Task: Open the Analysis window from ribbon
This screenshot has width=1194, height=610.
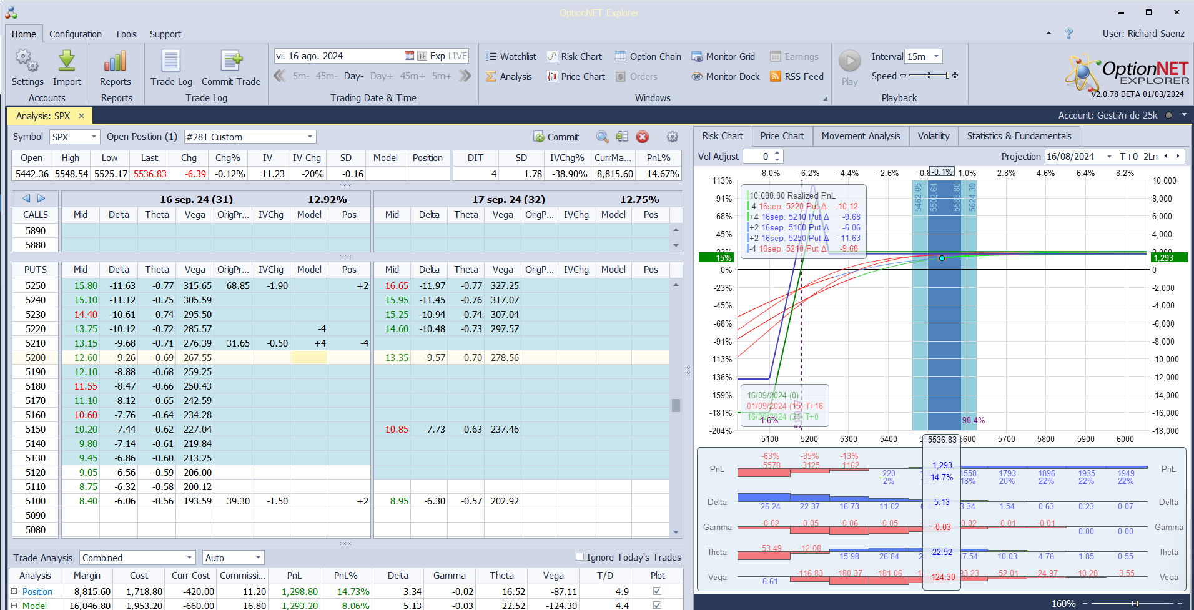Action: tap(509, 77)
